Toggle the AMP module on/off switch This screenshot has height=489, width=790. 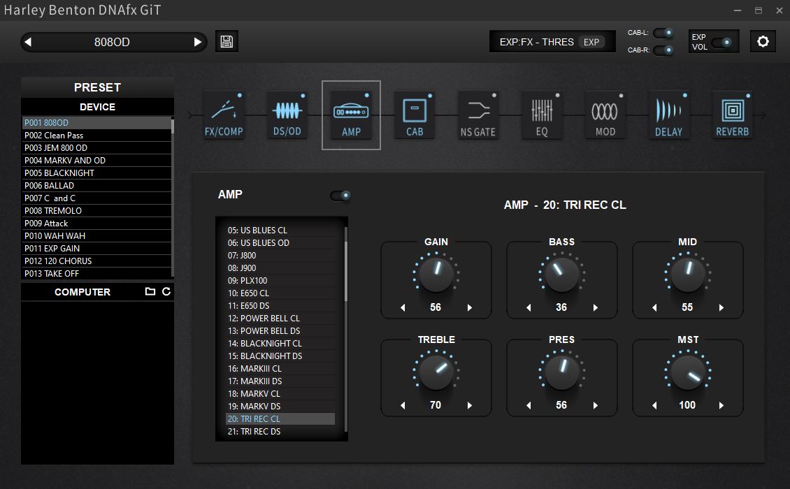tap(340, 196)
